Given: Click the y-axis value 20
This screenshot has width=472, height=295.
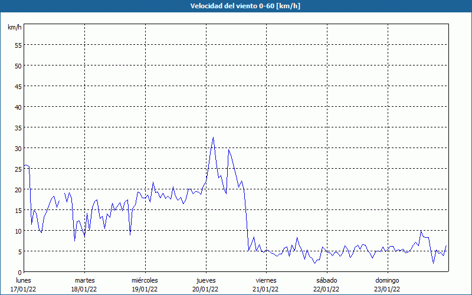Looking at the screenshot, I should pyautogui.click(x=18, y=189).
